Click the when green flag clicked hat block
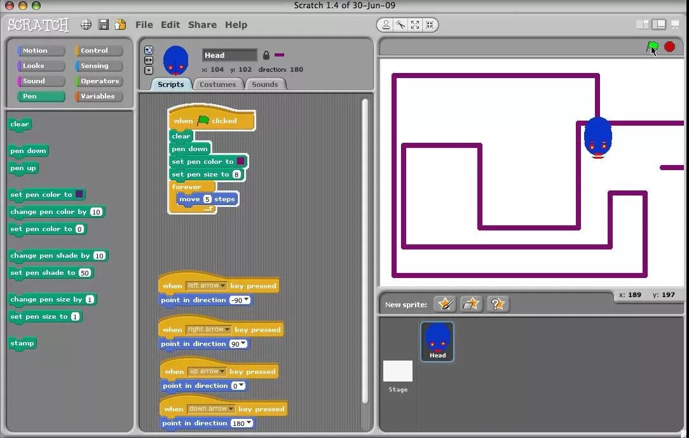This screenshot has height=438, width=689. [x=212, y=119]
